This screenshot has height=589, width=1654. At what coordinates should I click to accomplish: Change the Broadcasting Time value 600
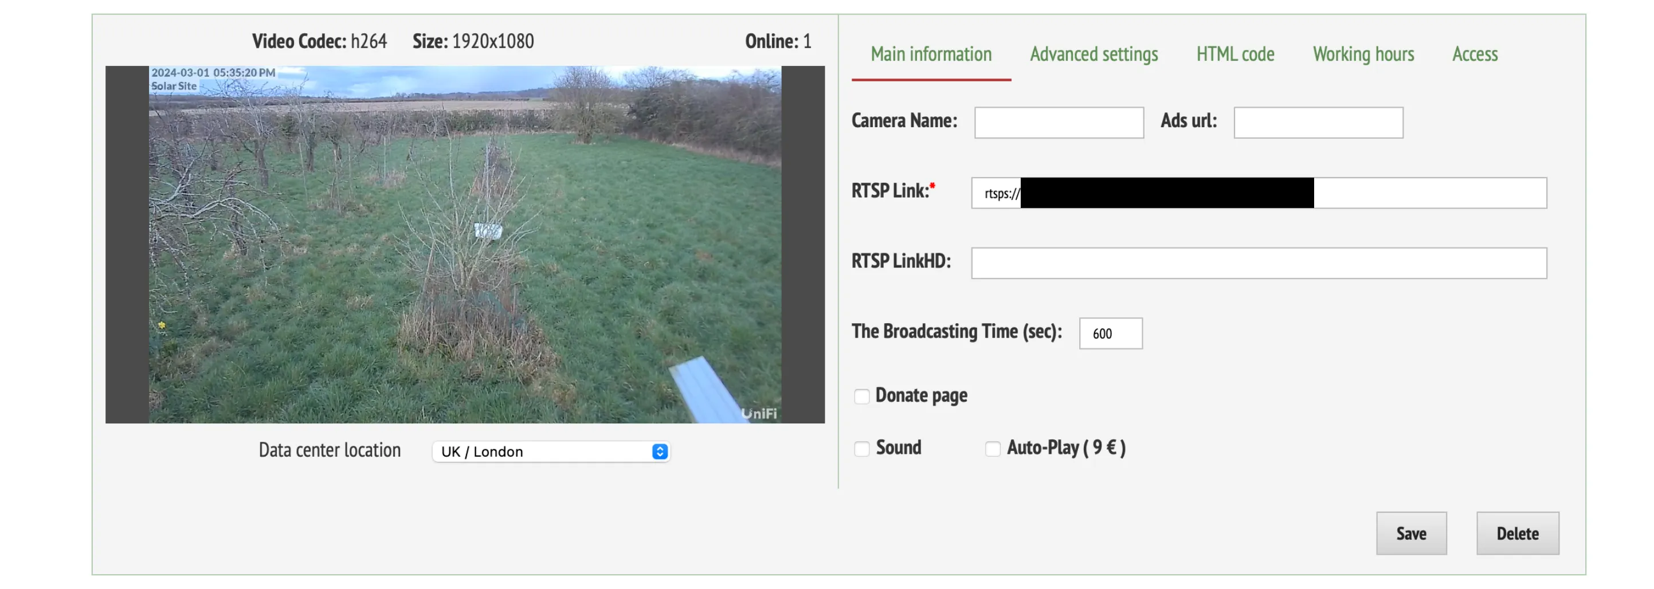point(1110,333)
